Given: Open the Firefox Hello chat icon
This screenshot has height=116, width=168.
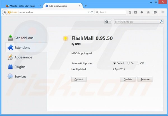Looking at the screenshot, I should [155, 12].
